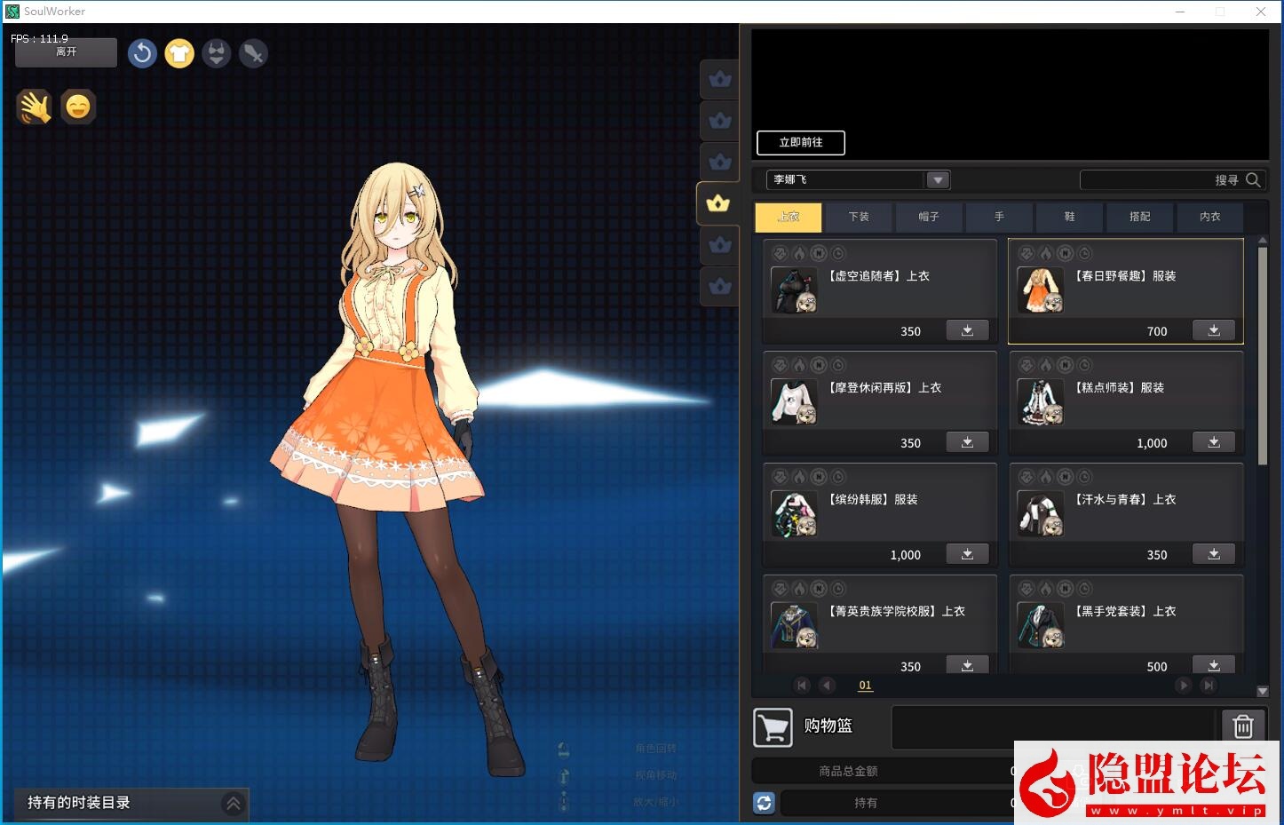Select the fifth crown side tab
Screen dimensions: 1284x825
(x=720, y=244)
